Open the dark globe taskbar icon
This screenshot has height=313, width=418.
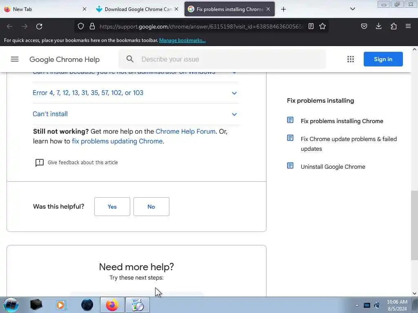87,305
